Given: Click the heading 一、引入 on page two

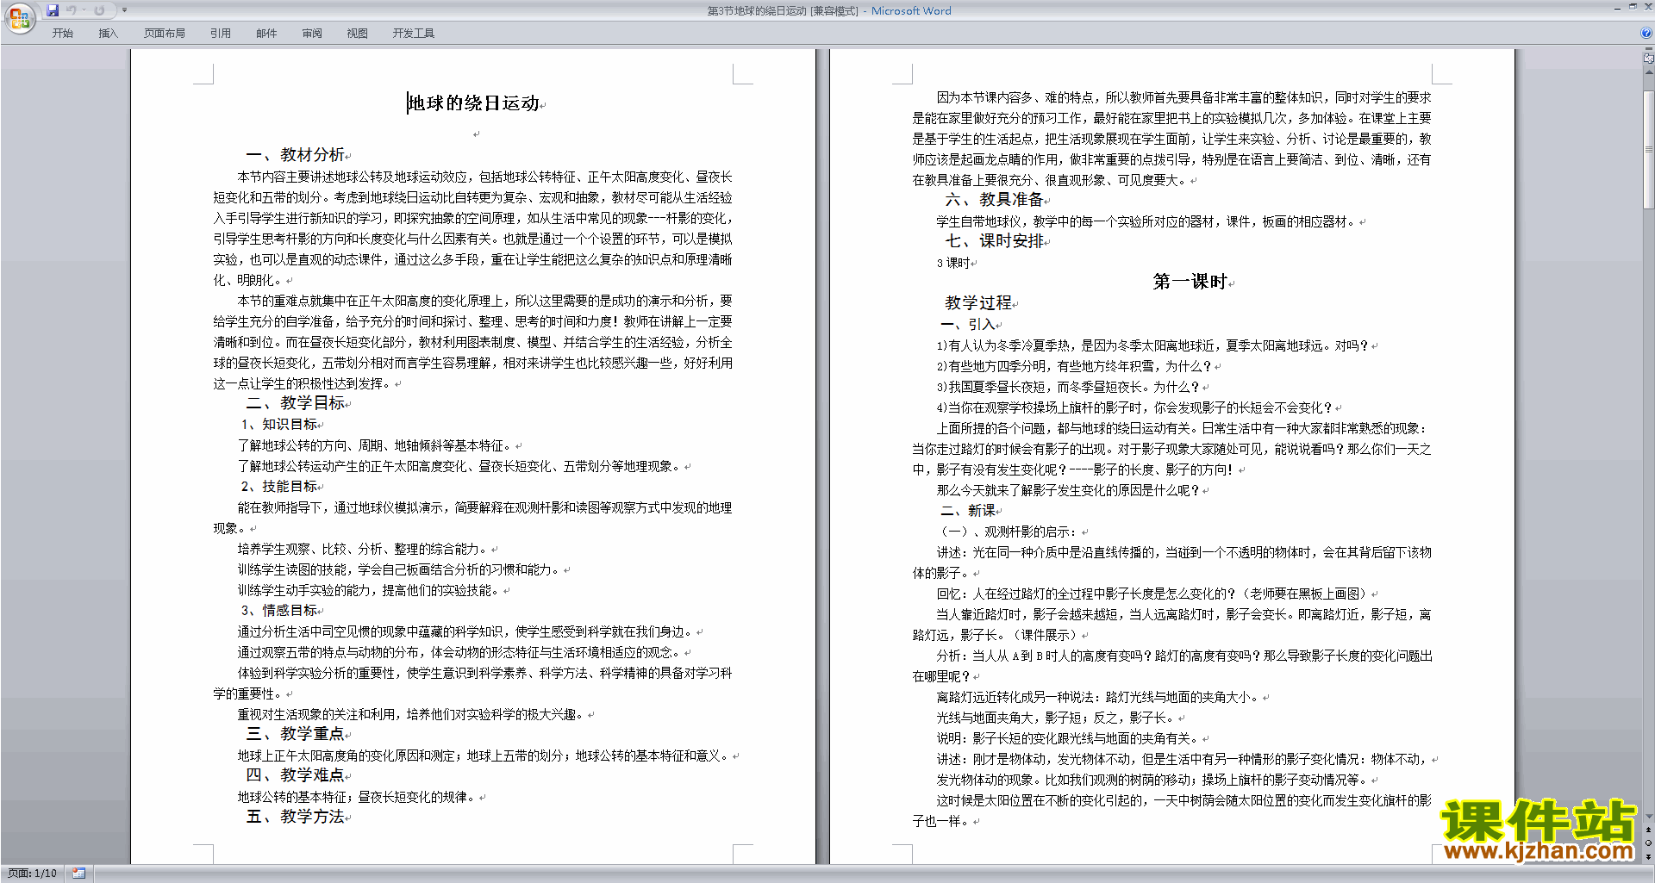Looking at the screenshot, I should 967,325.
